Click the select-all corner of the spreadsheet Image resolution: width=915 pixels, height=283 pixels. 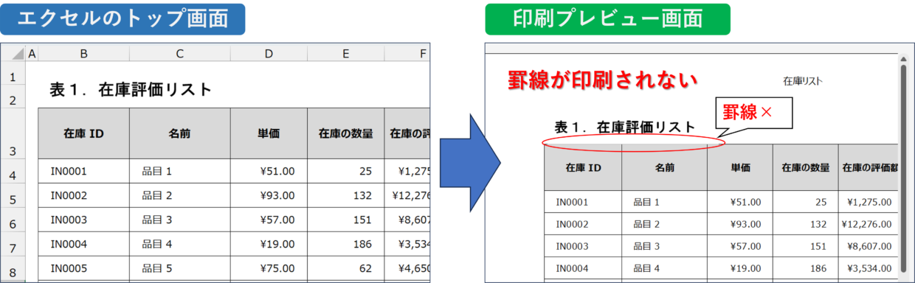tap(13, 53)
